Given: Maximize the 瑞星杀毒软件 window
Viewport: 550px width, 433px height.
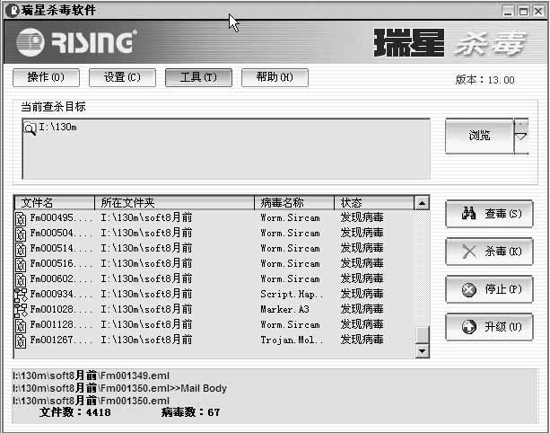Looking at the screenshot, I should tap(523, 12).
